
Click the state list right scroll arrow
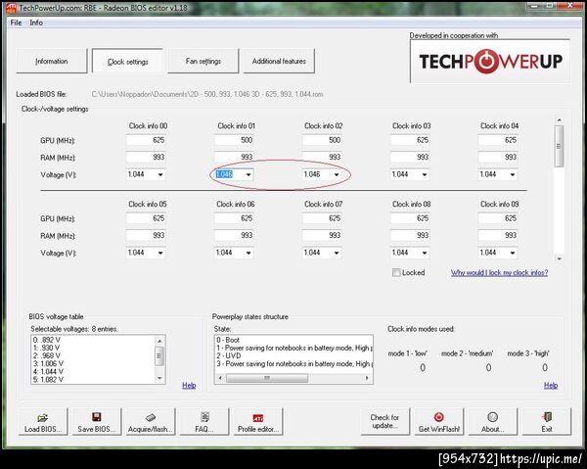[367, 378]
